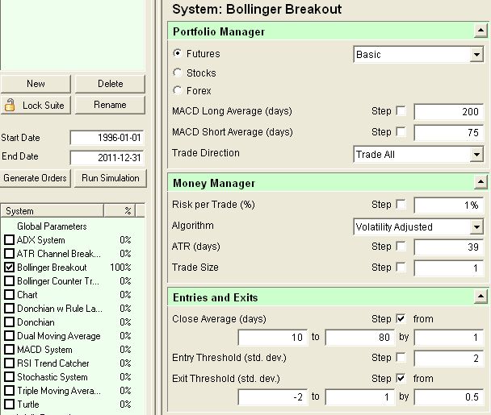Check the RSI Trend Catcher checkbox
The image size is (491, 415).
point(10,363)
